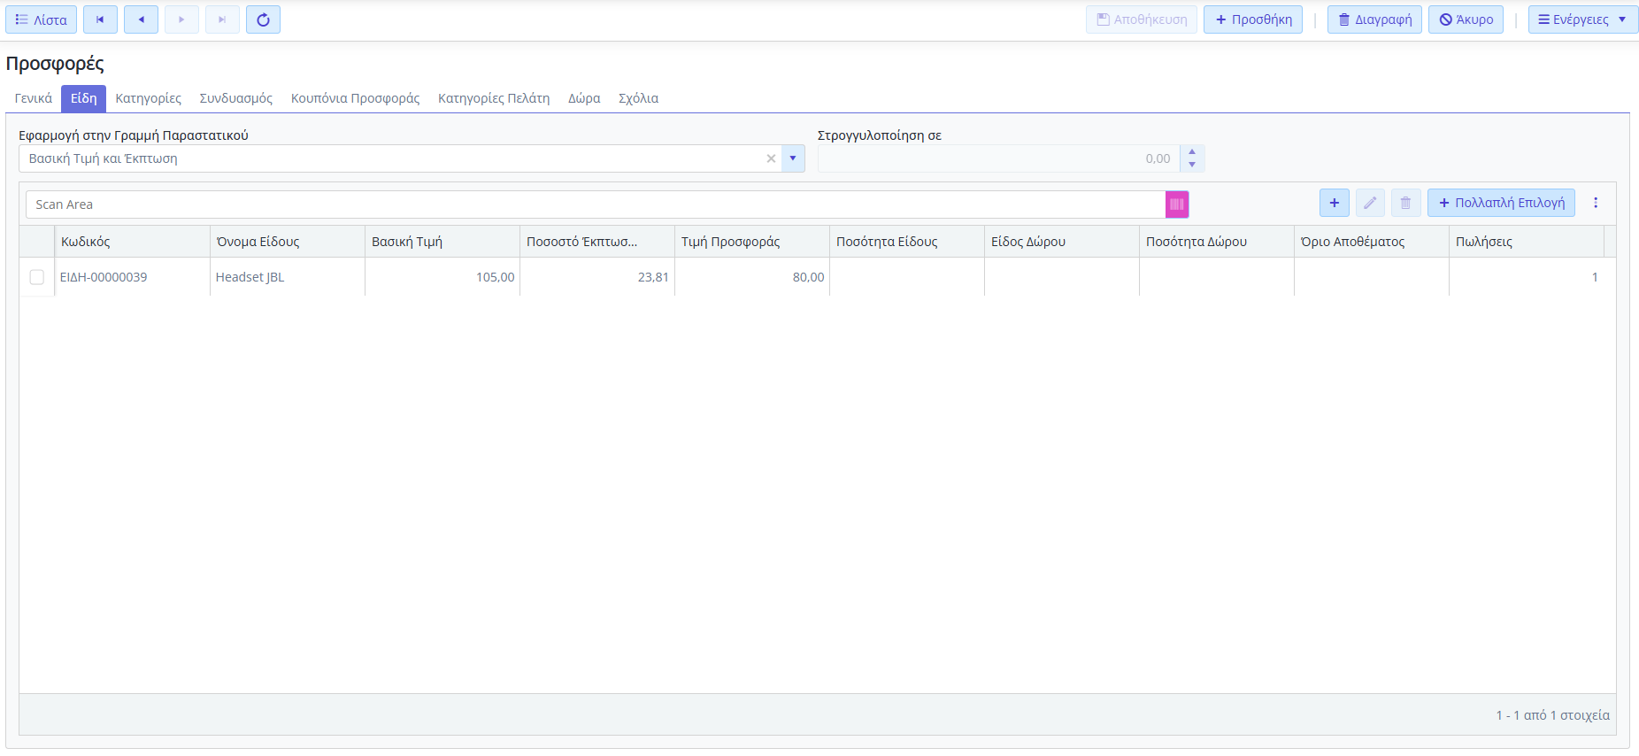1639x756 pixels.
Task: Increase the Στρογγυλοποίηση σε value
Action: click(x=1192, y=152)
